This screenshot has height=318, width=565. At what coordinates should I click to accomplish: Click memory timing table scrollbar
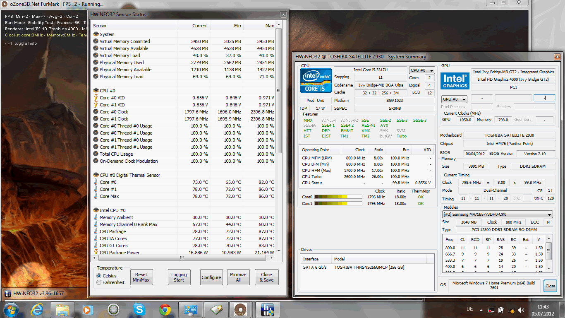tap(549, 252)
